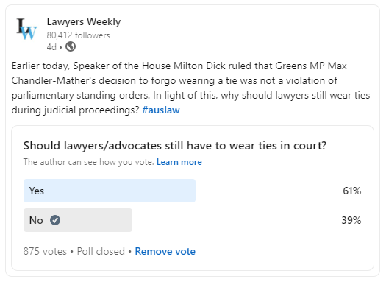Click the No result progress bar
Viewport: 386px width, 282px height.
[78, 220]
